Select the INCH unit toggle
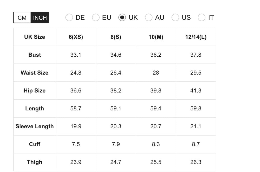Viewport: 260px width, 172px height. pyautogui.click(x=40, y=18)
